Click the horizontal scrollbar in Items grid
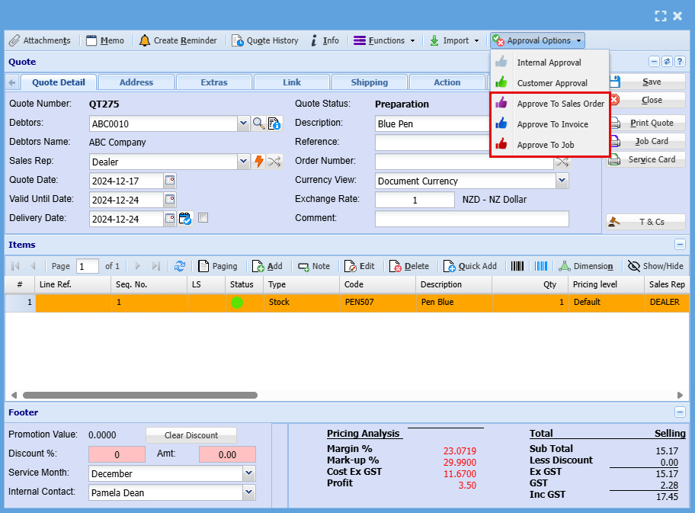 click(139, 395)
